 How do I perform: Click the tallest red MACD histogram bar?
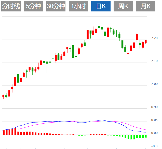[15, 131]
